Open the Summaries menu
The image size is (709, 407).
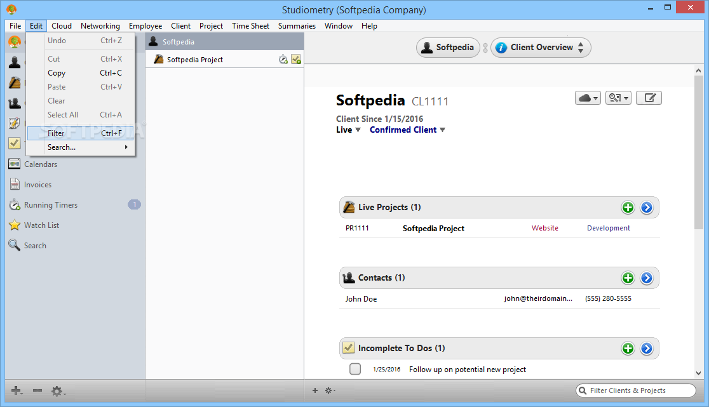pos(297,26)
